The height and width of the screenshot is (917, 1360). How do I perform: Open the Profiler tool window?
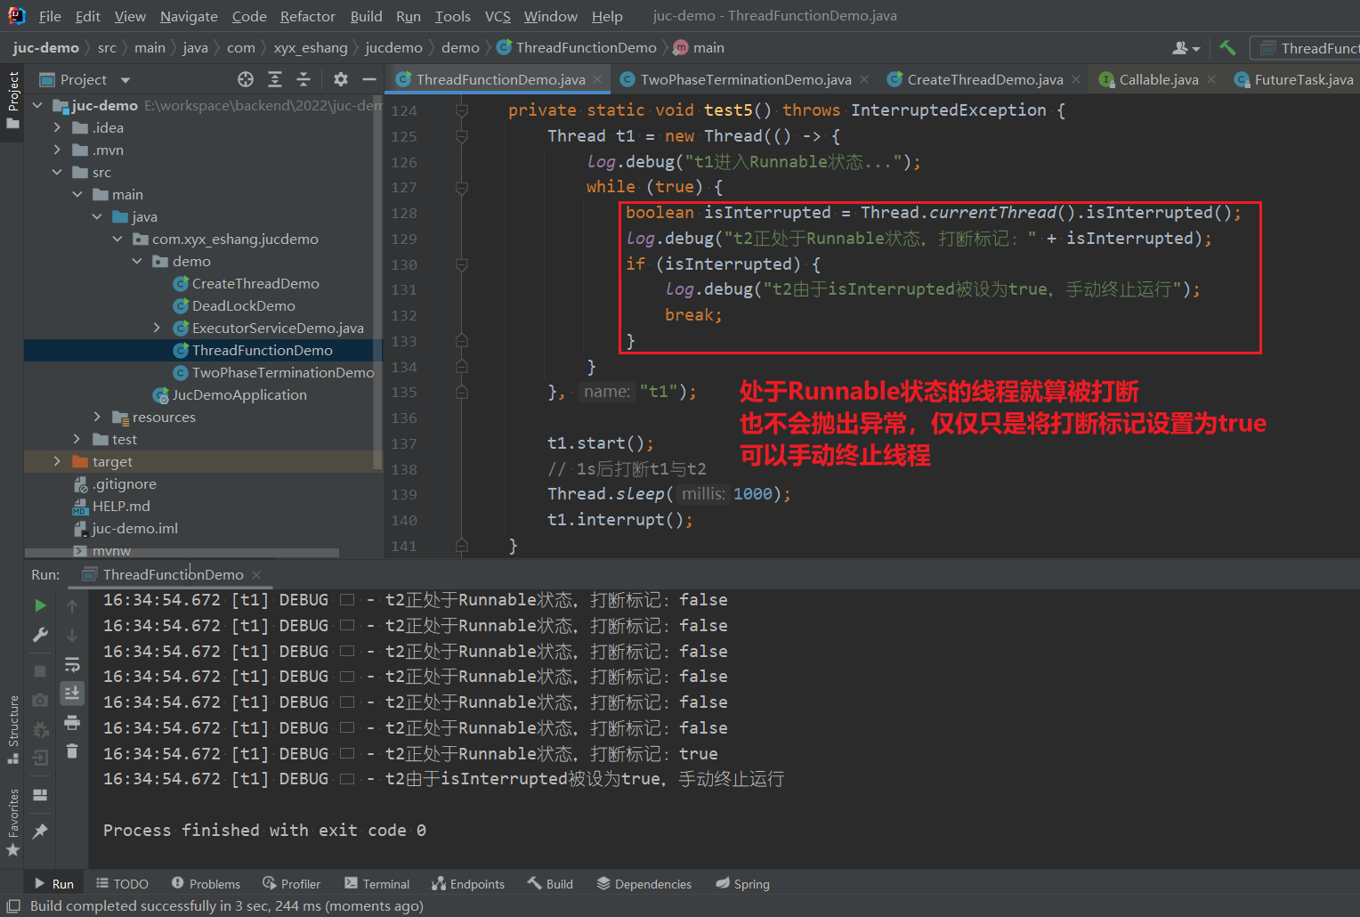point(291,884)
